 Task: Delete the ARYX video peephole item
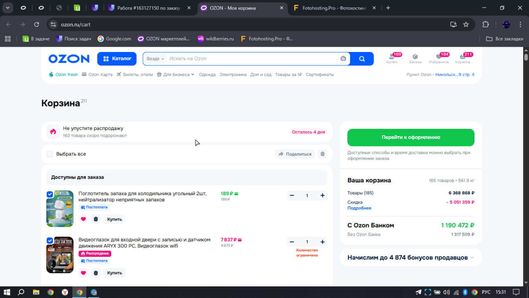pos(96,273)
